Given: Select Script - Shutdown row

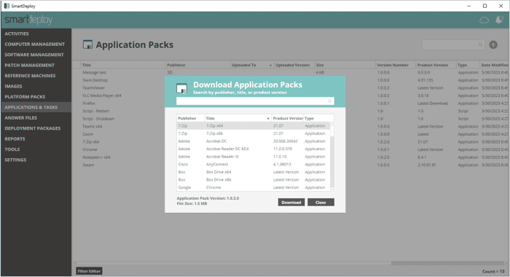Looking at the screenshot, I should (x=290, y=119).
